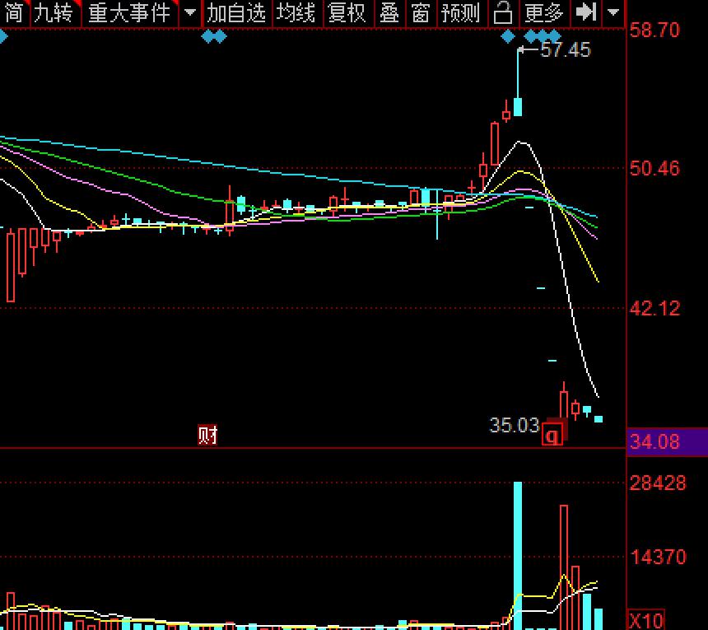Click the tallest red volume bar
708x630 pixels.
click(x=564, y=567)
